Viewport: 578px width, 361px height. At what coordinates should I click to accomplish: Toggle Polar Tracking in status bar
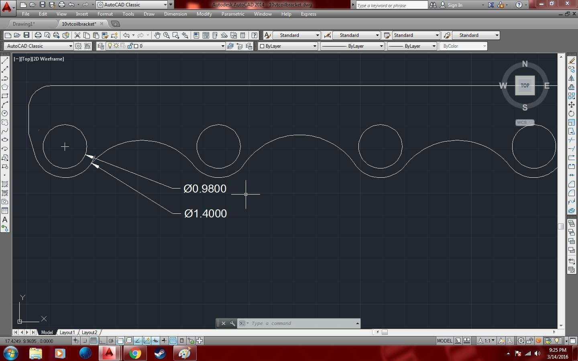(111, 341)
